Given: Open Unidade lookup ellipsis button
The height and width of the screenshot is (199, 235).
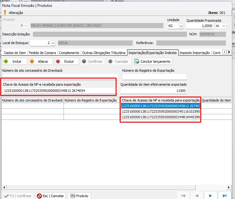Looking at the screenshot, I should (181, 26).
